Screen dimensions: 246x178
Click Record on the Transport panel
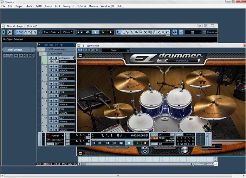[145, 143]
